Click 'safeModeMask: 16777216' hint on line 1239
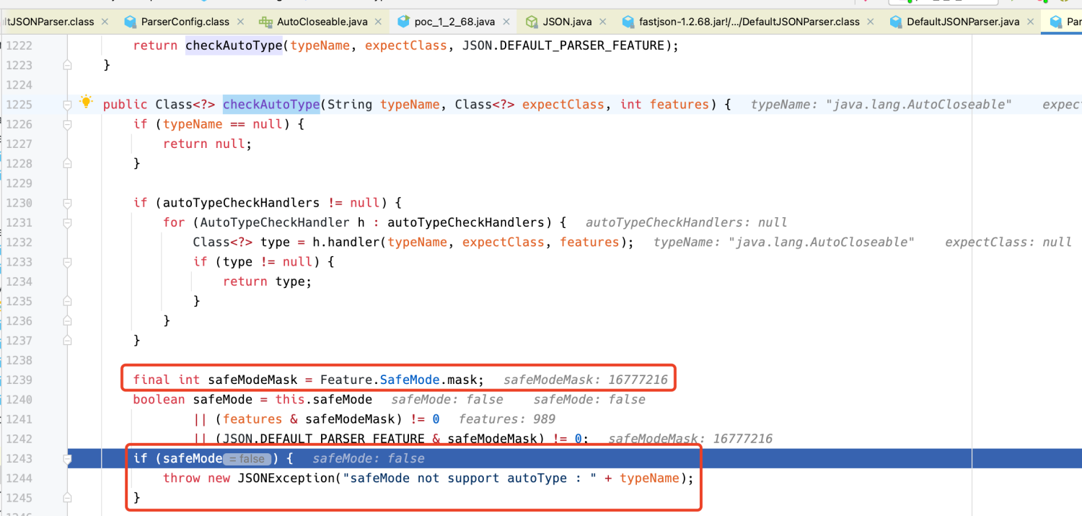 (586, 380)
